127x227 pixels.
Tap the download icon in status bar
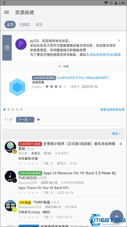(4, 3)
